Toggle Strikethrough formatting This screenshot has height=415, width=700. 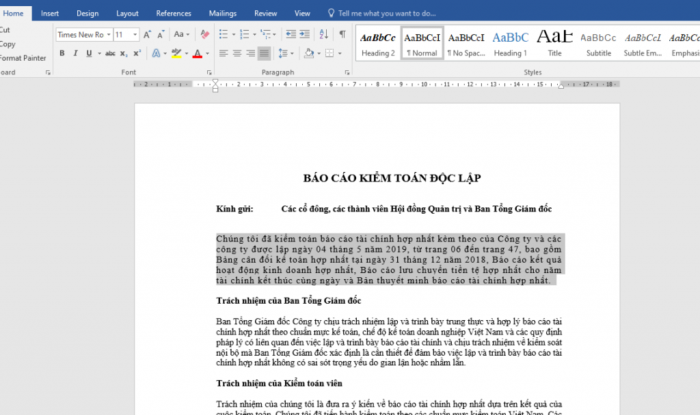(x=110, y=53)
